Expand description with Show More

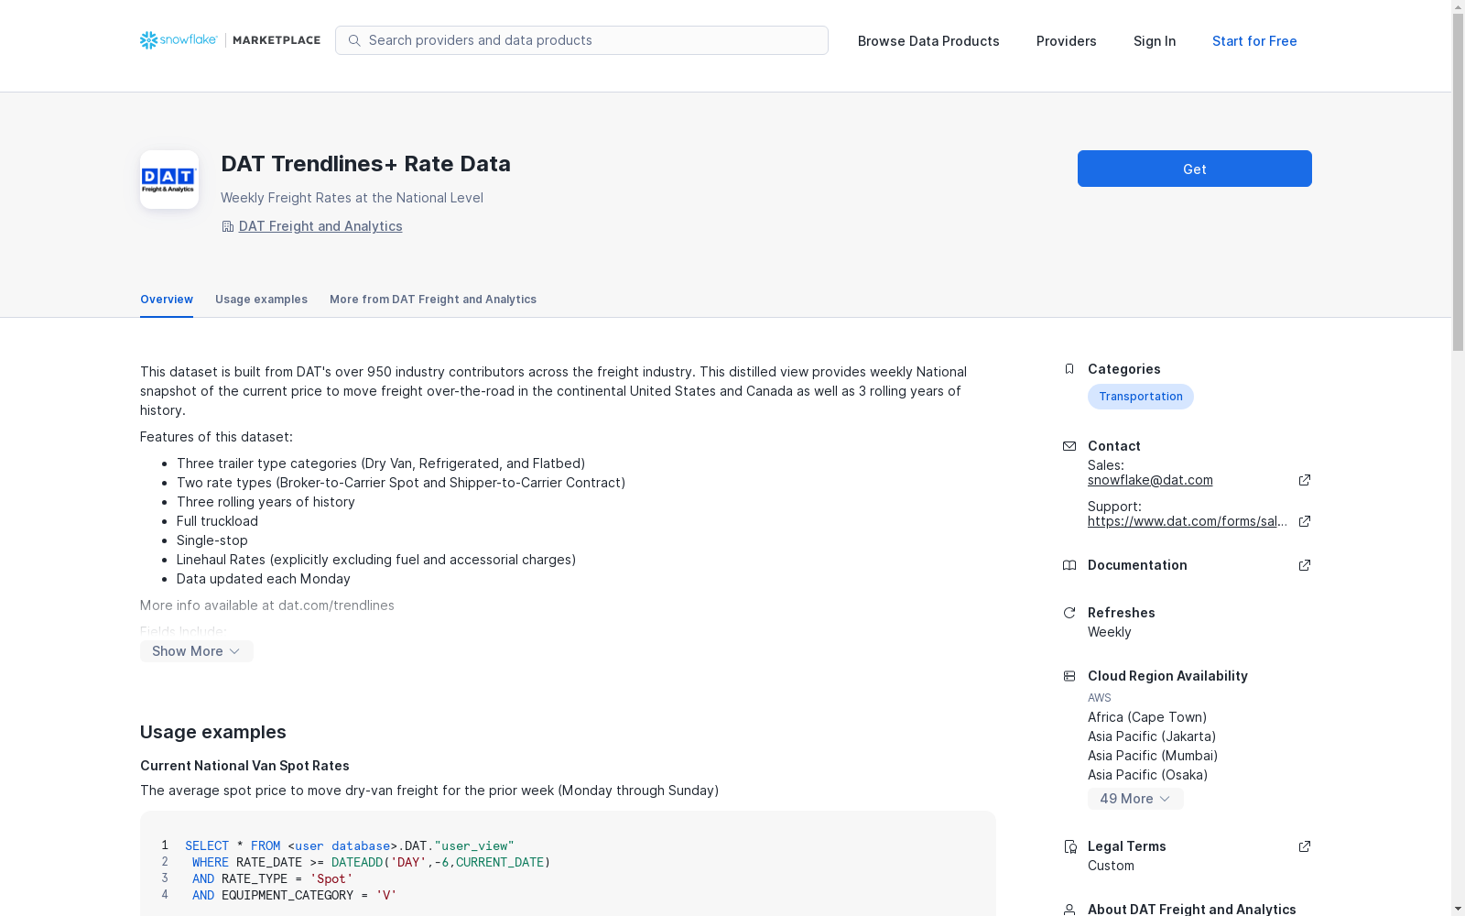click(x=197, y=651)
